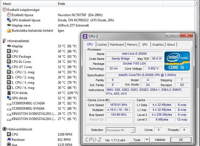Image resolution: width=200 pixels, height=146 pixels.
Task: Click the icon for 1. CPU / 2. mag
Action: click(9, 77)
